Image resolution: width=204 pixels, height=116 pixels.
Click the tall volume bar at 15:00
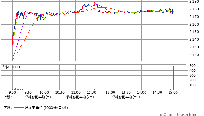coord(173,78)
